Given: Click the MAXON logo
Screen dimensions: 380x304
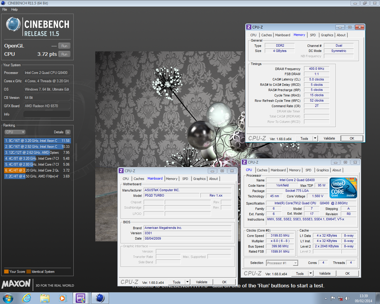Looking at the screenshot, I should (x=16, y=284).
